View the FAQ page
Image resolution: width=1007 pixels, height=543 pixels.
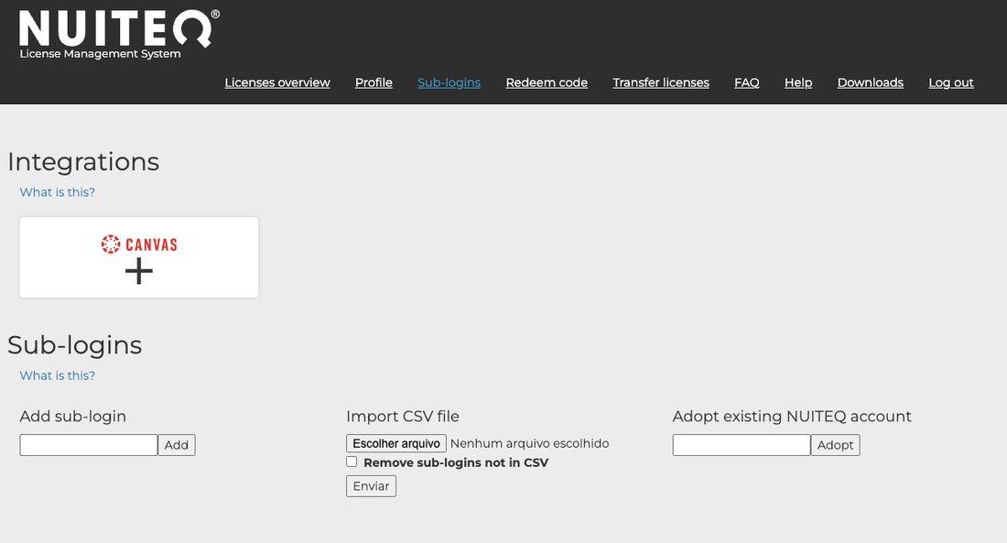(x=746, y=82)
